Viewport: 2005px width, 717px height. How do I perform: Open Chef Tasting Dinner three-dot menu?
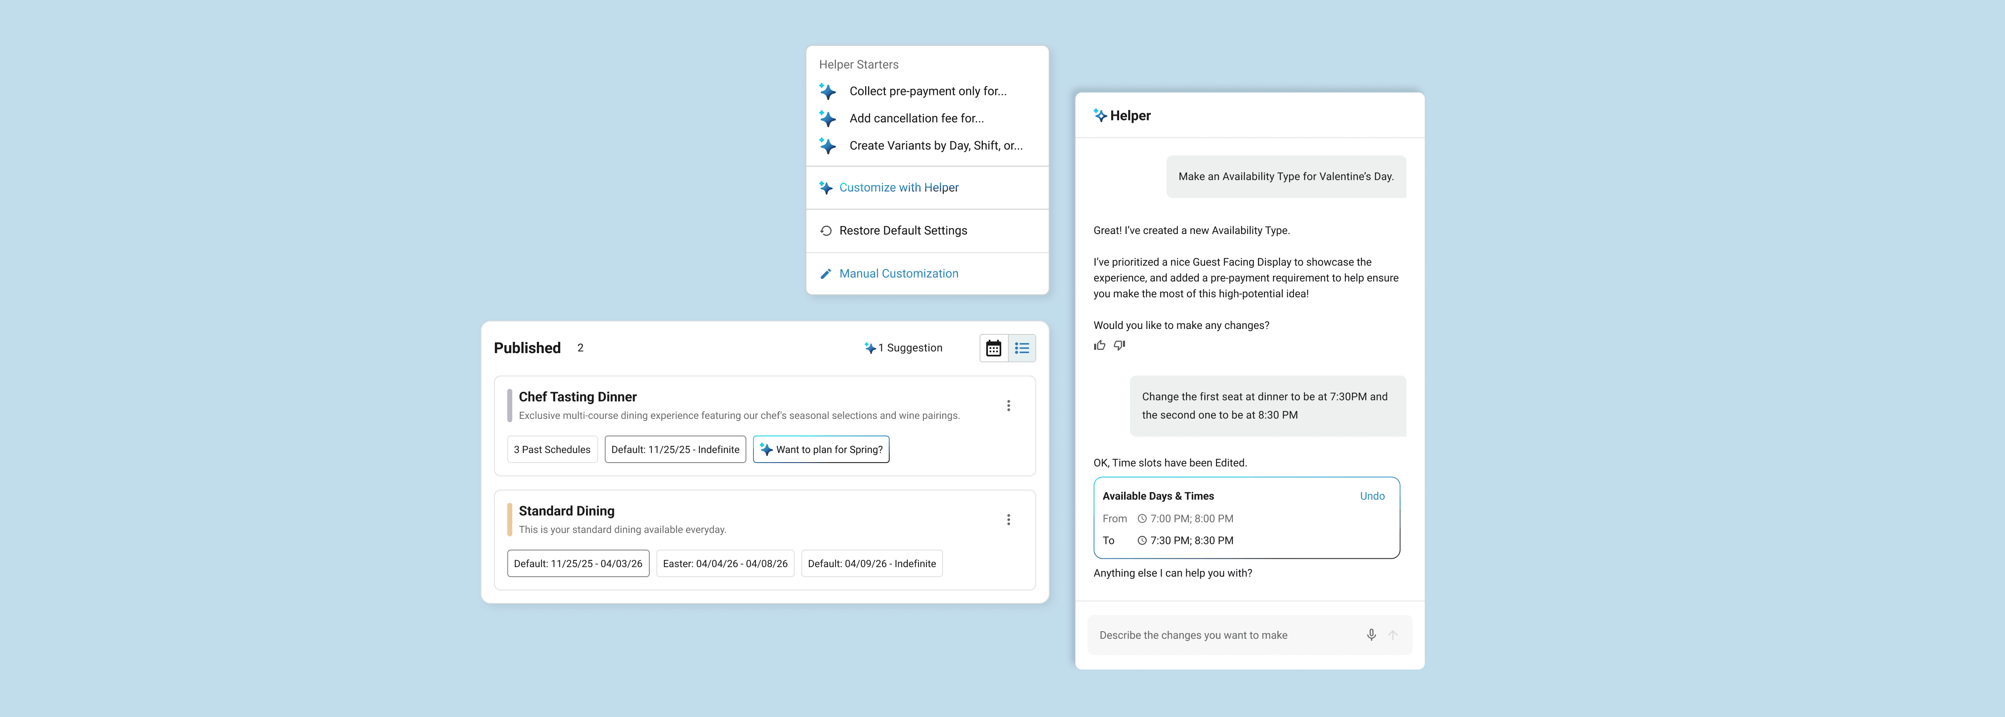[1008, 406]
